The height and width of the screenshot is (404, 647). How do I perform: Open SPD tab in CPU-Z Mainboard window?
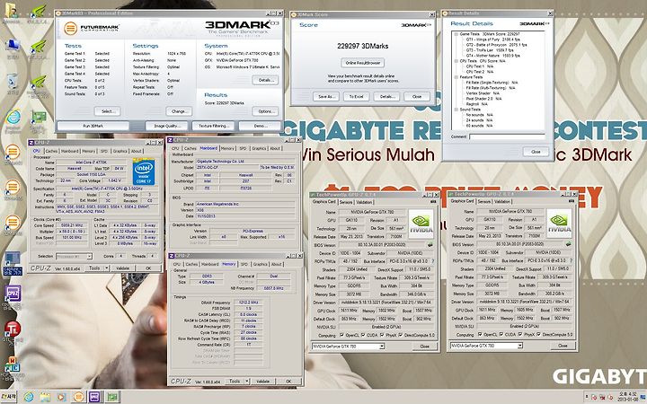click(243, 148)
